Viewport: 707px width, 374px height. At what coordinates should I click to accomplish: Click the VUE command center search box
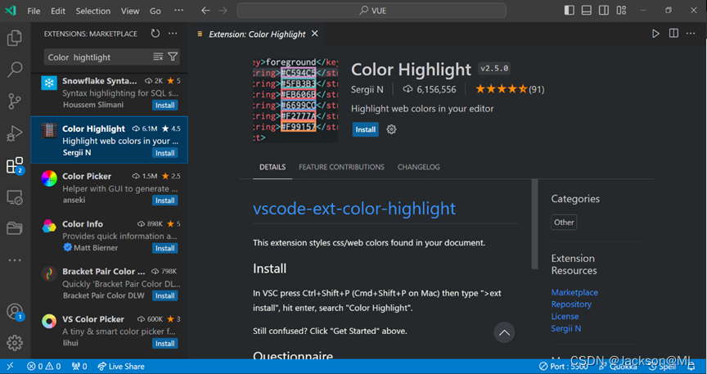pos(372,11)
